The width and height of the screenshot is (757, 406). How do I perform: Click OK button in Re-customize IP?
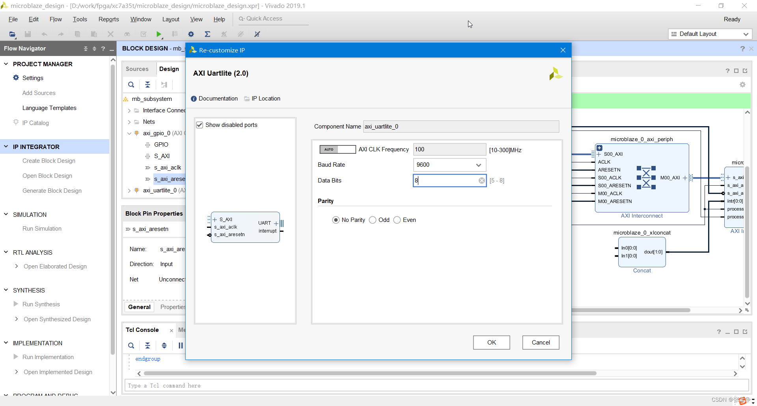pos(492,343)
